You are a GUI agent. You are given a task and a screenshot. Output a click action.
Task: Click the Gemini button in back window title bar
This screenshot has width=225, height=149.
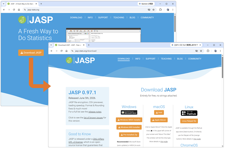[x=146, y=4]
